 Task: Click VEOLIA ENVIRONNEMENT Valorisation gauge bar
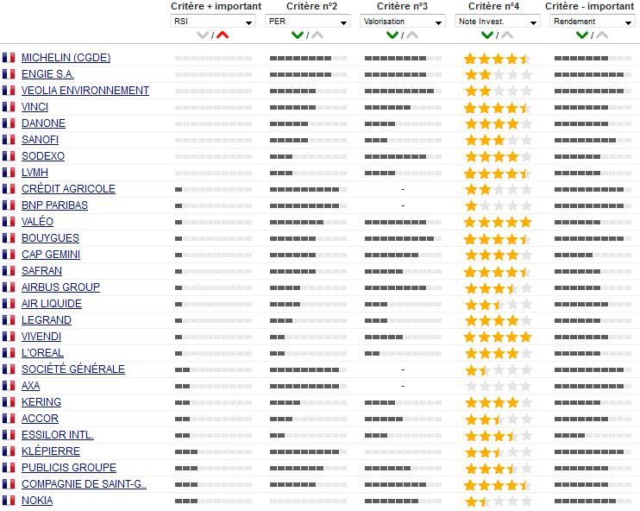[x=404, y=91]
